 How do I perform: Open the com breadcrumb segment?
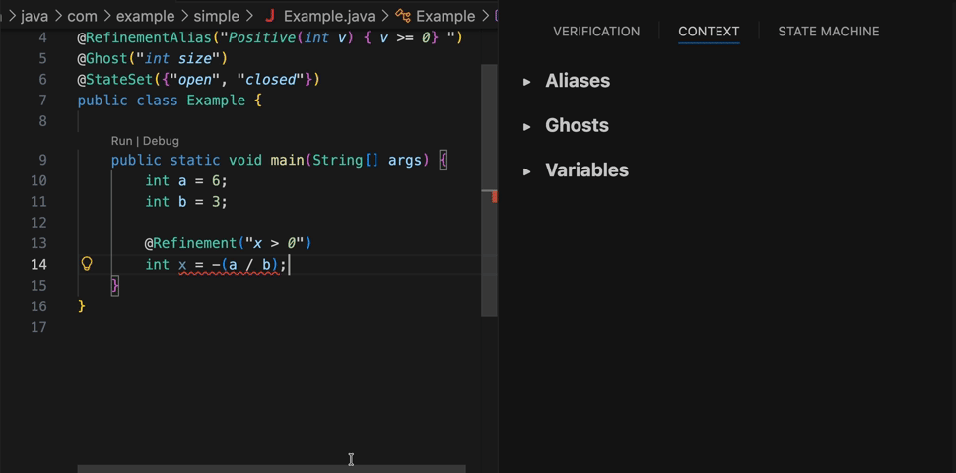coord(83,15)
